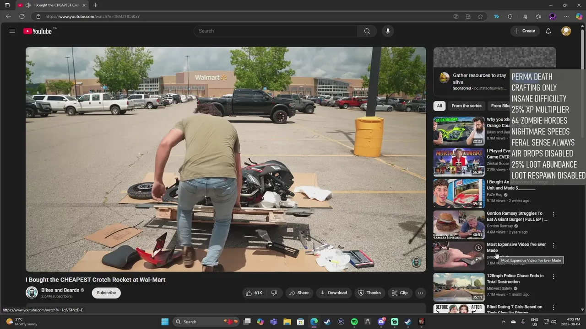Select the From Bike chip
The height and width of the screenshot is (329, 586).
coord(499,106)
